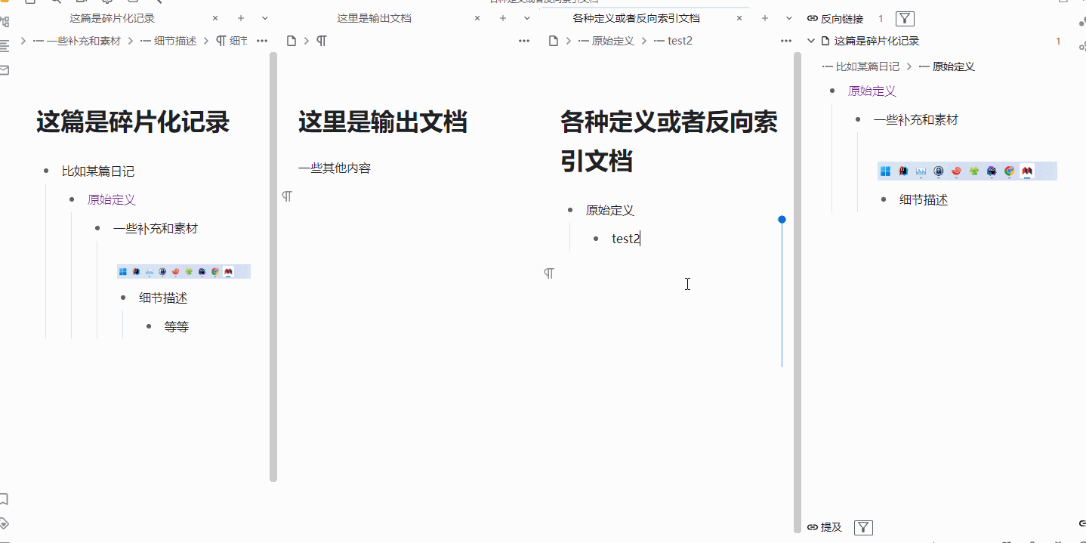Open global search from the top toolbar

coord(55,3)
